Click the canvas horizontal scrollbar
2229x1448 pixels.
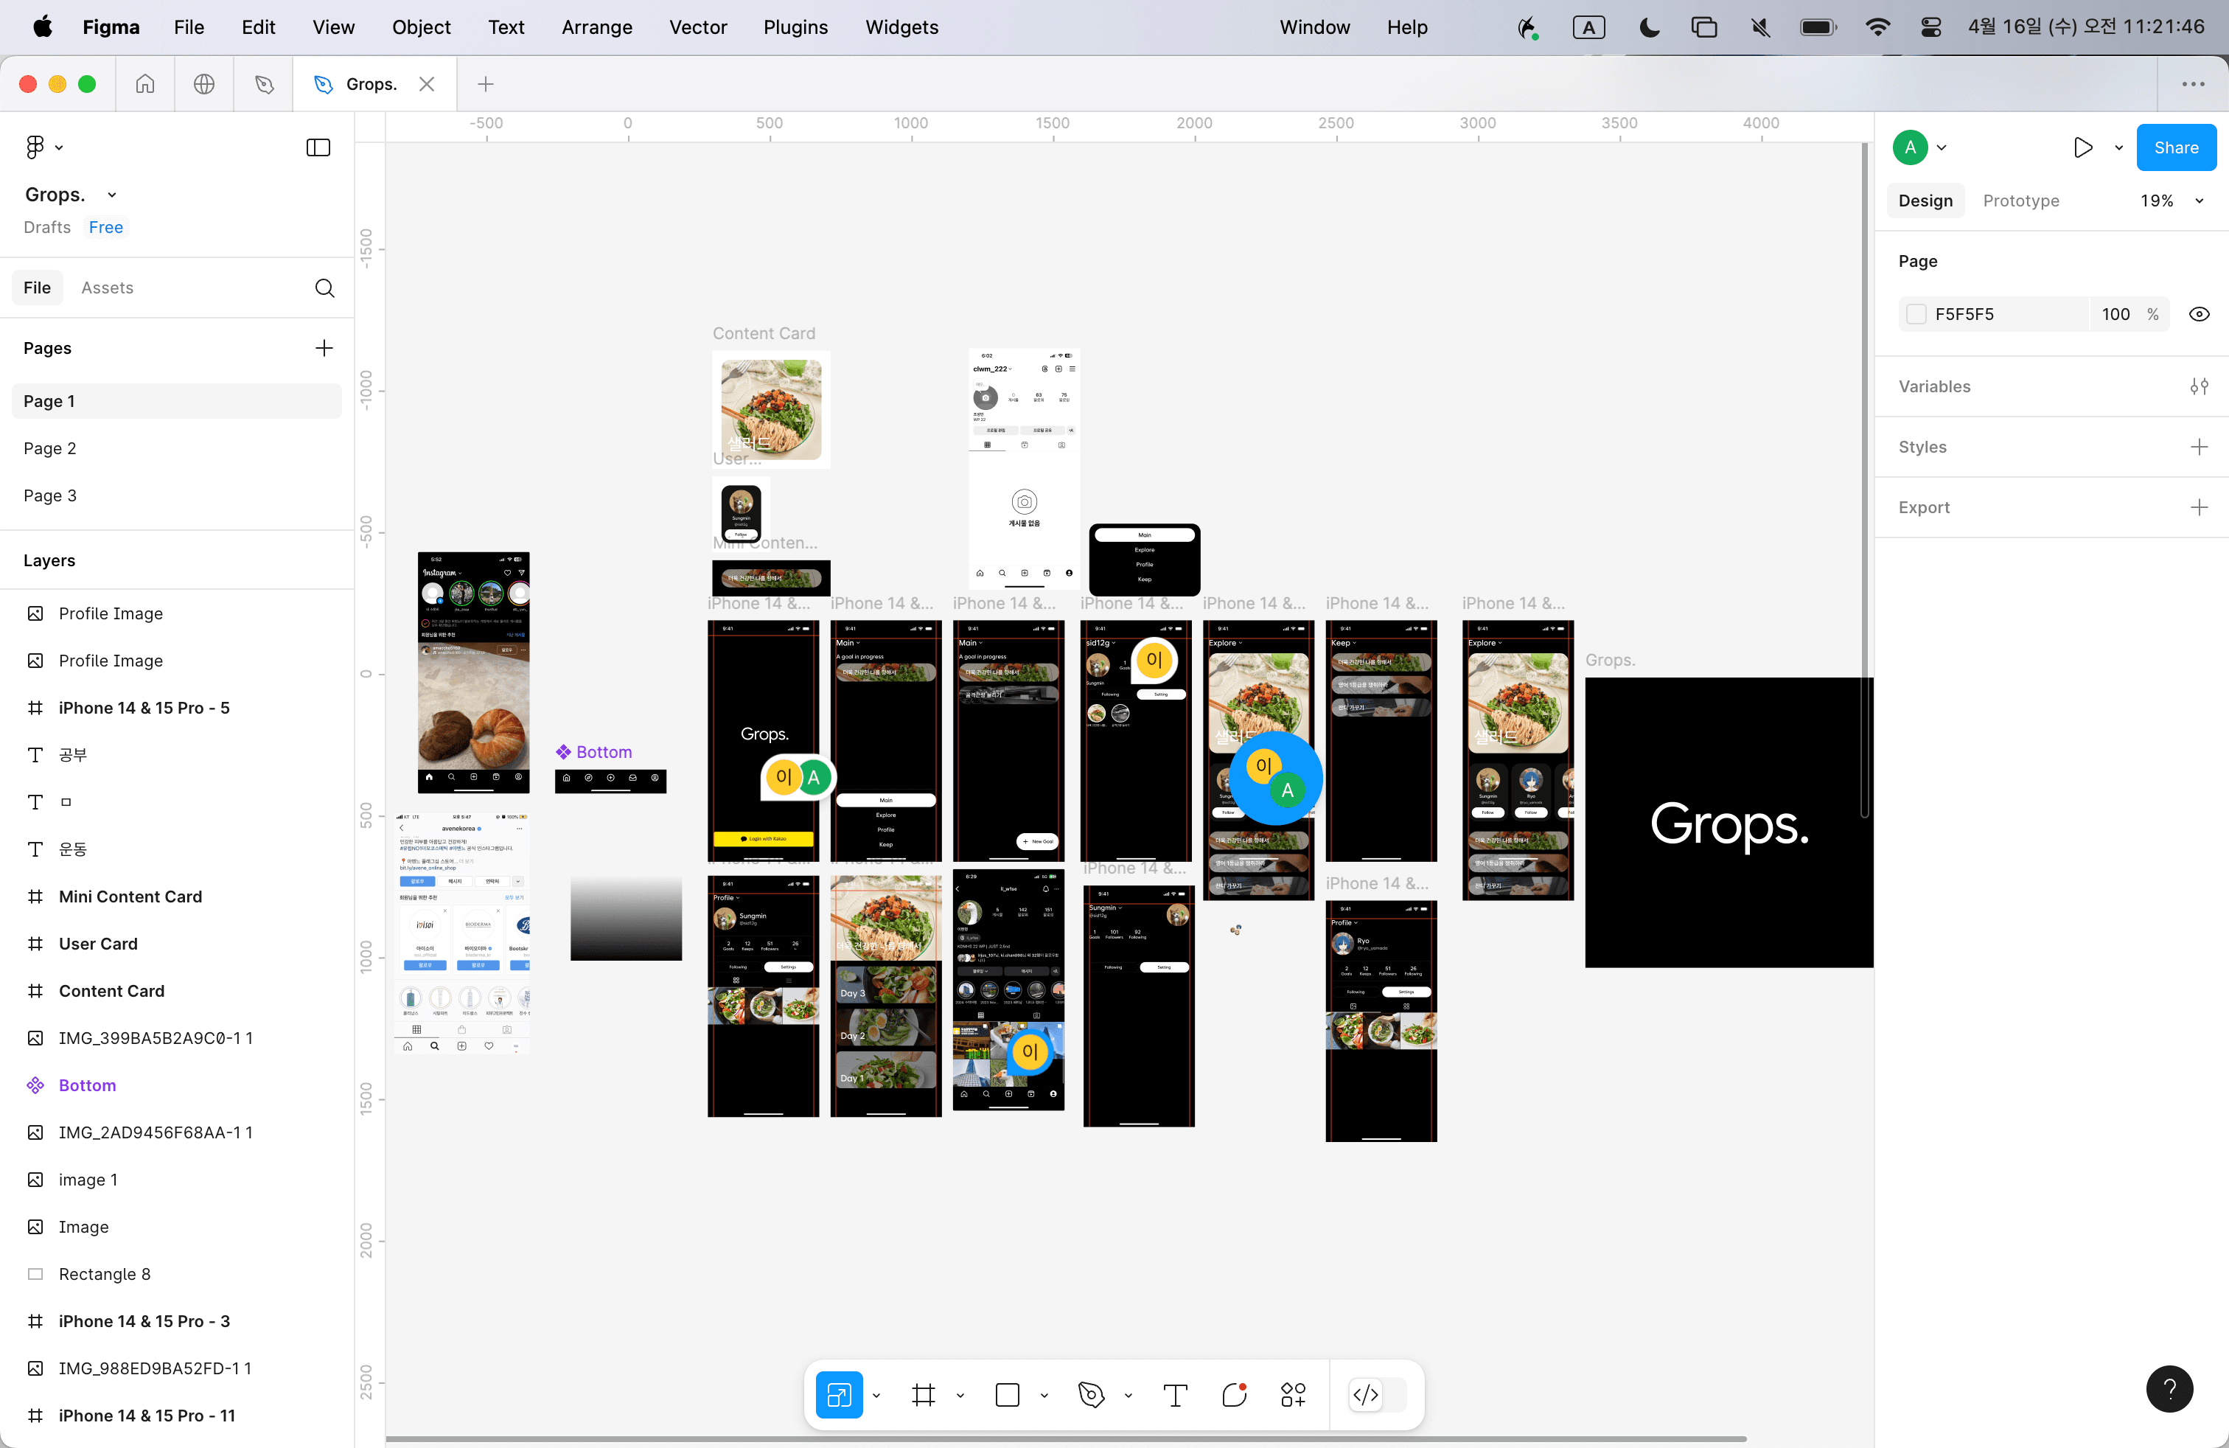click(x=1066, y=1438)
